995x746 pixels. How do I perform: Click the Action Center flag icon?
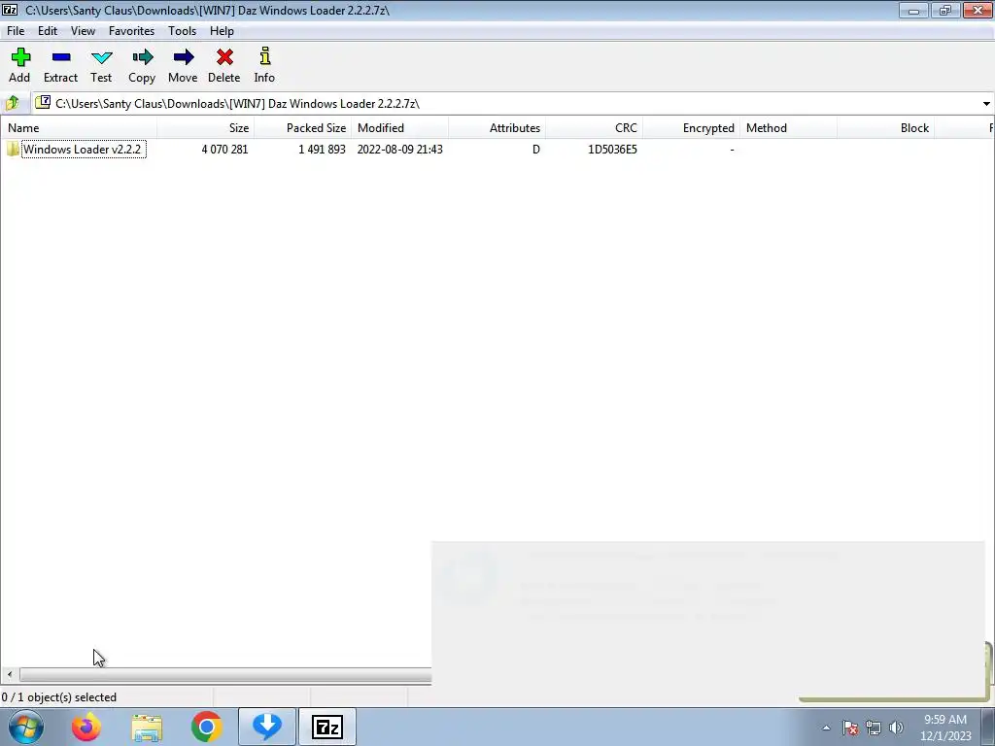pyautogui.click(x=850, y=728)
